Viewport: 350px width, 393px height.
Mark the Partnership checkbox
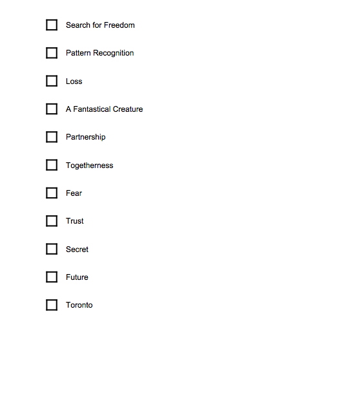pyautogui.click(x=52, y=137)
